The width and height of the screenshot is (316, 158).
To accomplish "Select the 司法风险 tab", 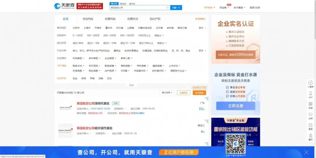I will click(x=88, y=19).
